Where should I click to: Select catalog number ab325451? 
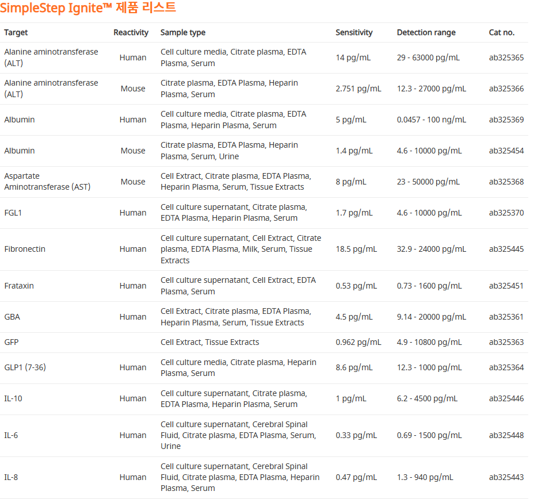506,286
